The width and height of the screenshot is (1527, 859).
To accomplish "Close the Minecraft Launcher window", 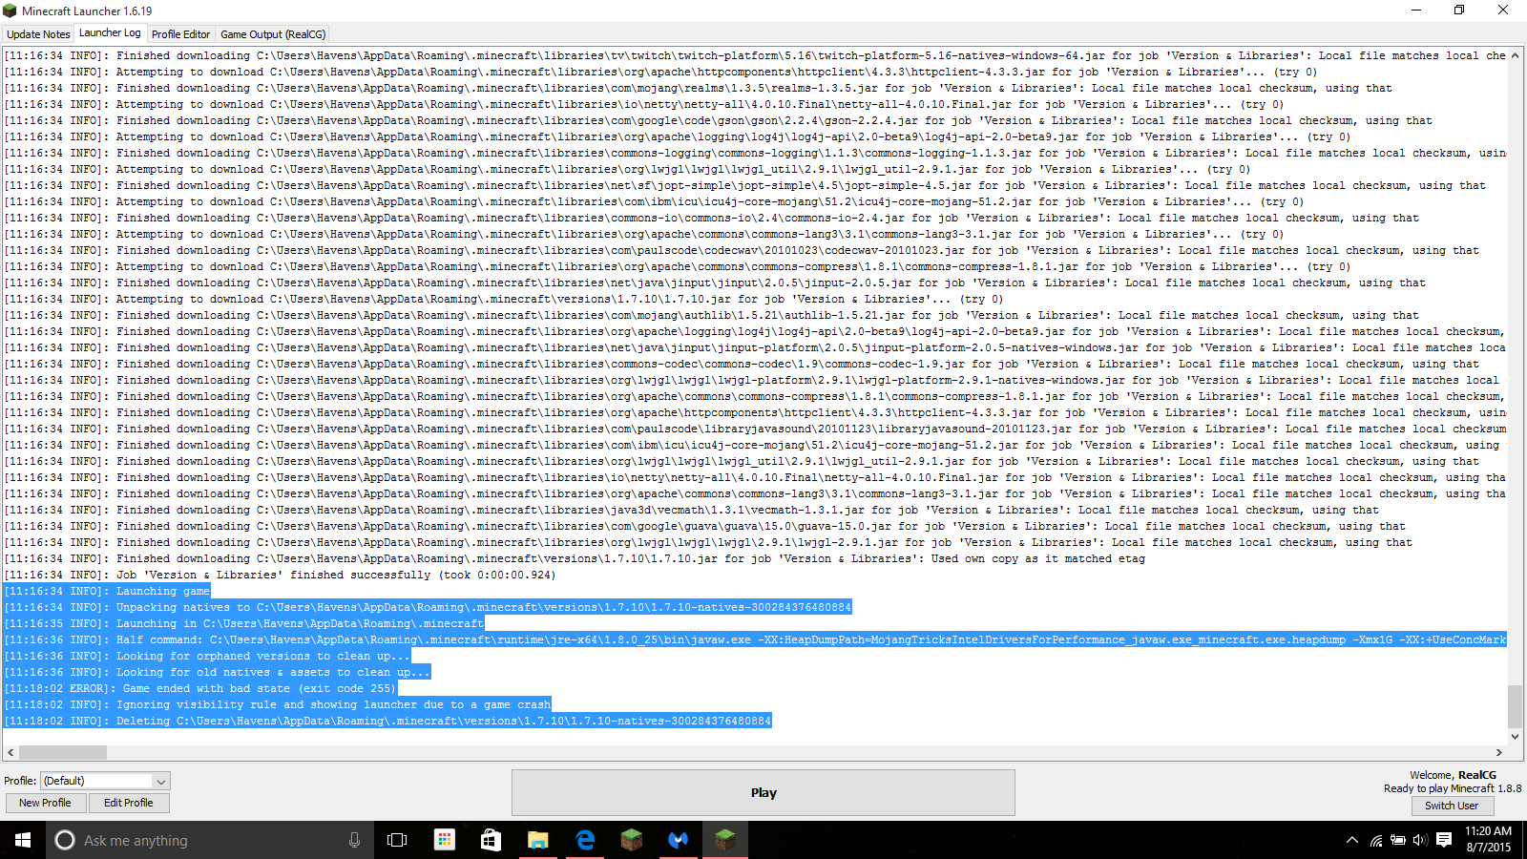I will pyautogui.click(x=1503, y=10).
